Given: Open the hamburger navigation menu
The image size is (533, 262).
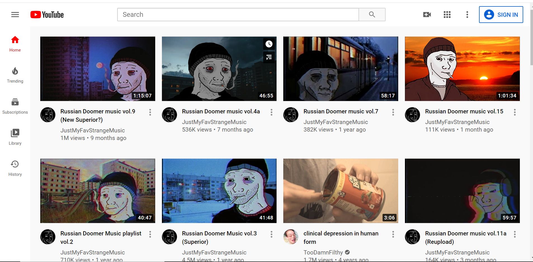Looking at the screenshot, I should pos(15,14).
